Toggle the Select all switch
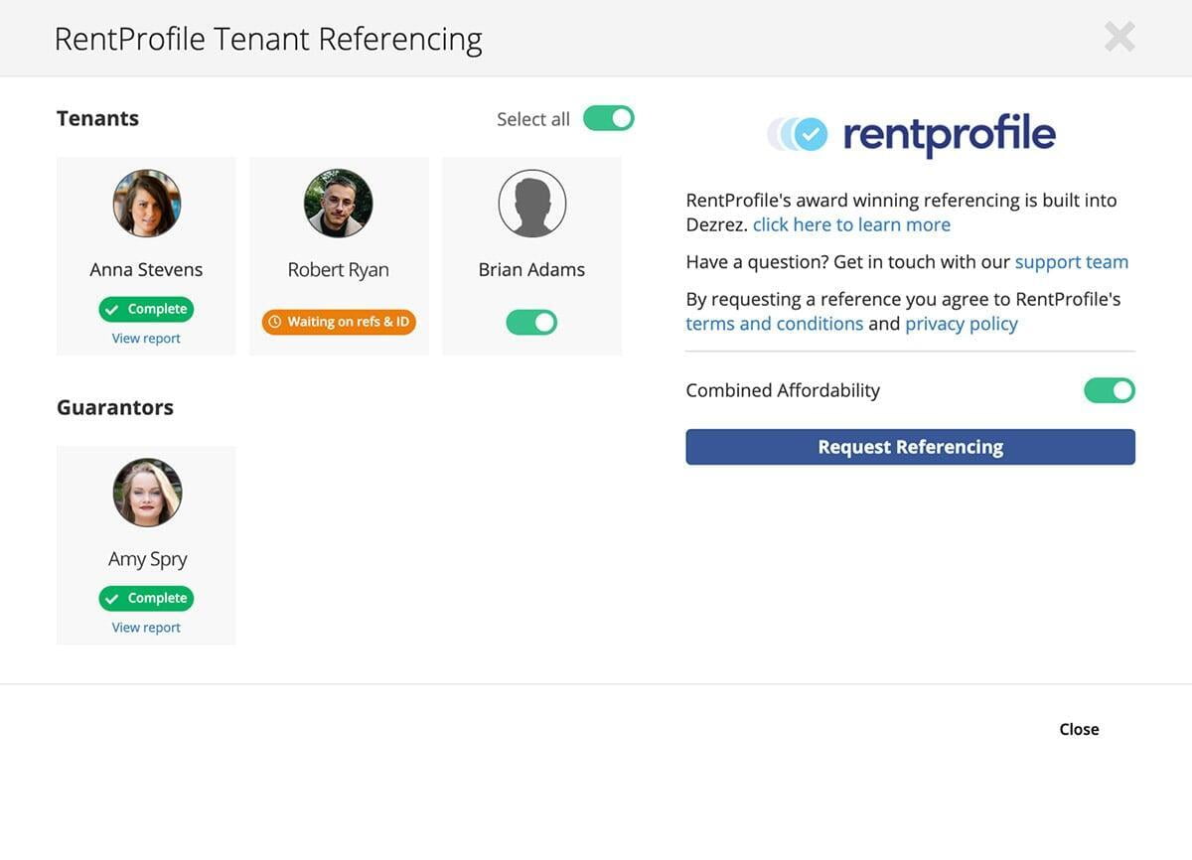Viewport: 1192px width, 860px height. tap(608, 118)
